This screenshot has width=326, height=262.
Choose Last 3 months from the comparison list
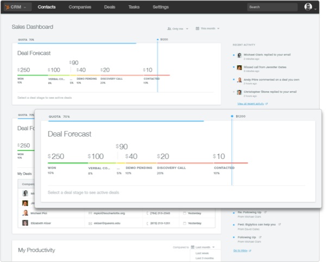pyautogui.click(x=205, y=258)
